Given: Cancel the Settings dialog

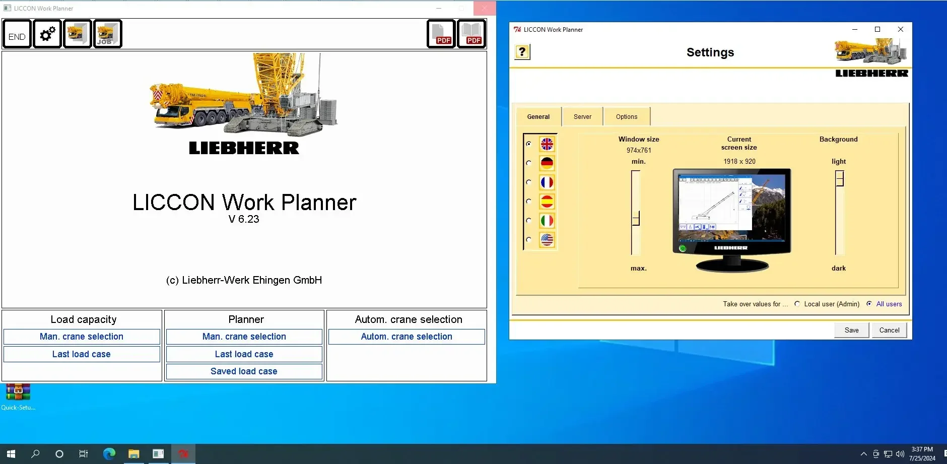Looking at the screenshot, I should tap(890, 330).
